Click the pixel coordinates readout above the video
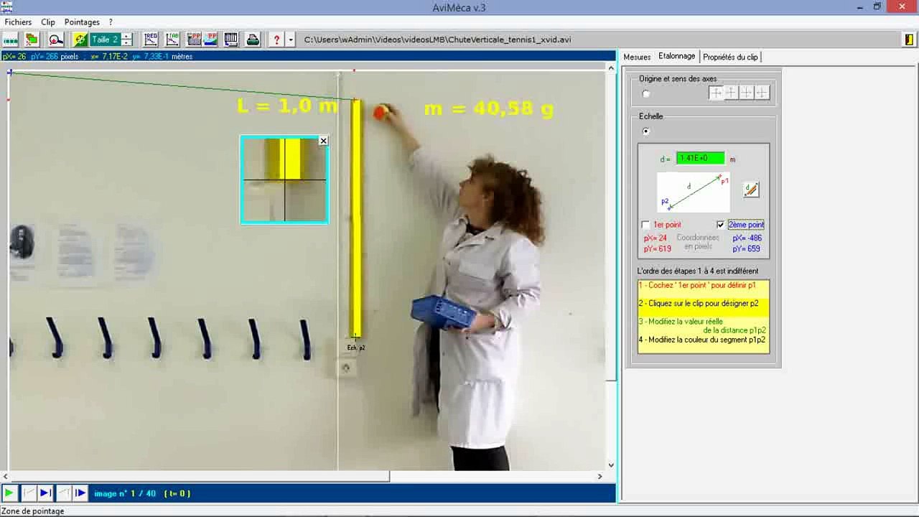 tap(97, 56)
